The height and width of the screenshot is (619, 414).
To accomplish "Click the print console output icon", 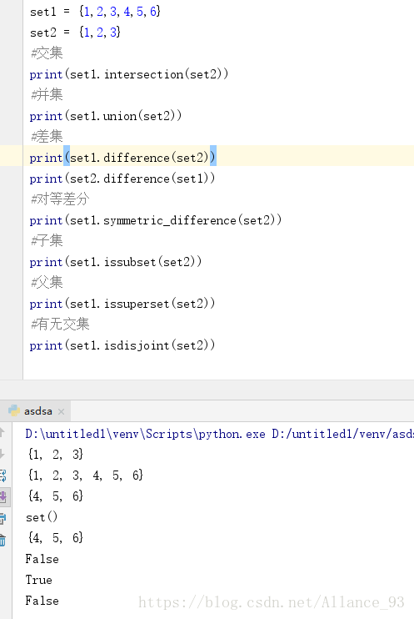I will pyautogui.click(x=2, y=518).
